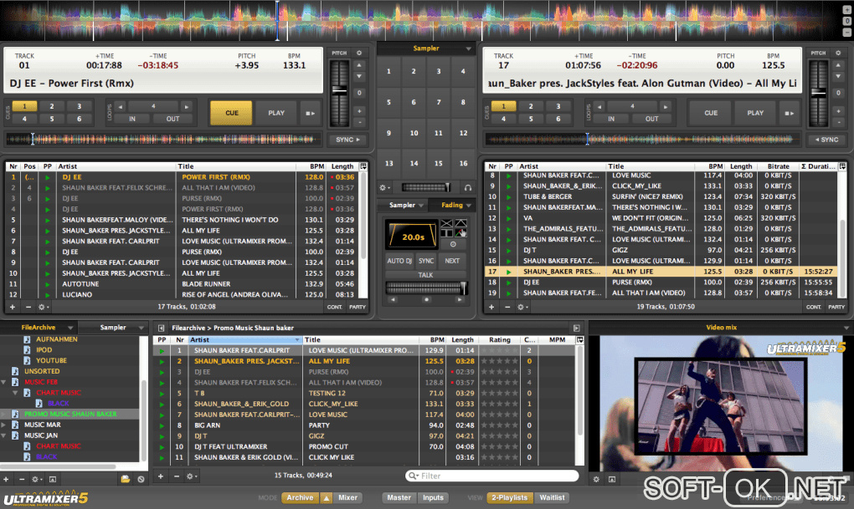
Task: Sort archive list by Artist column arrow
Action: coord(297,340)
